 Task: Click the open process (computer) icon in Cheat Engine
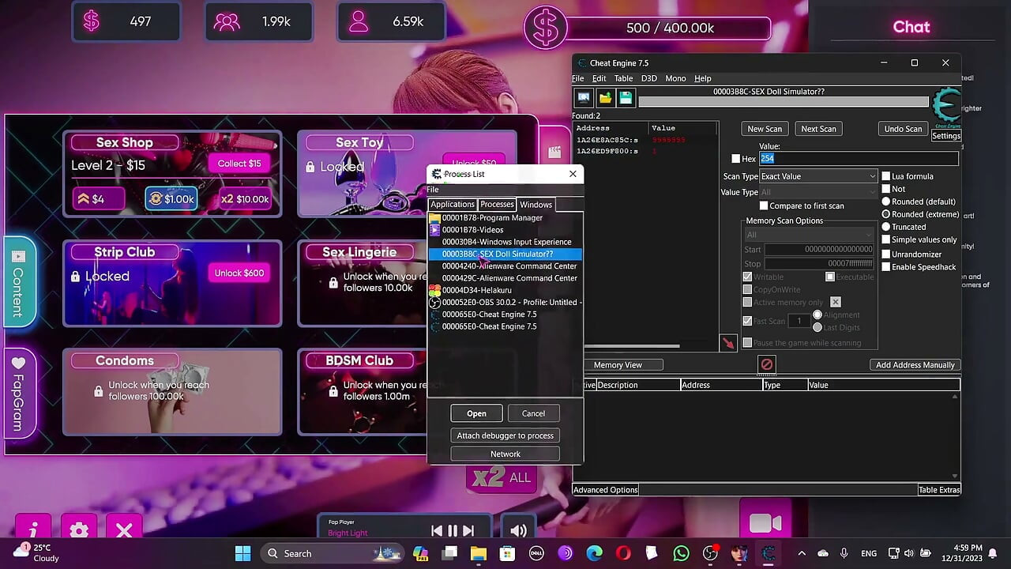(584, 97)
